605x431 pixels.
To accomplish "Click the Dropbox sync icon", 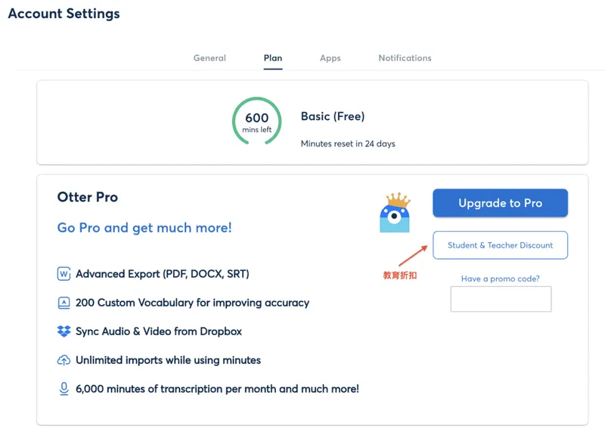I will pos(64,331).
